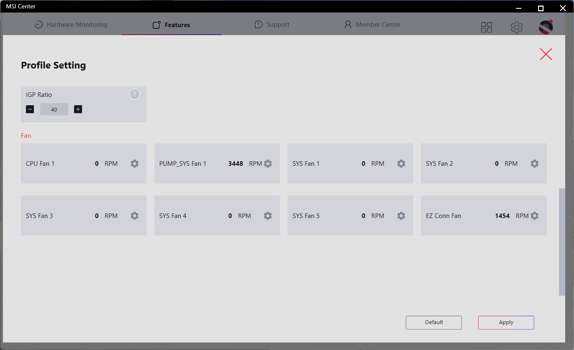Click the IGP Ratio help question mark
This screenshot has width=574, height=350.
click(x=134, y=94)
